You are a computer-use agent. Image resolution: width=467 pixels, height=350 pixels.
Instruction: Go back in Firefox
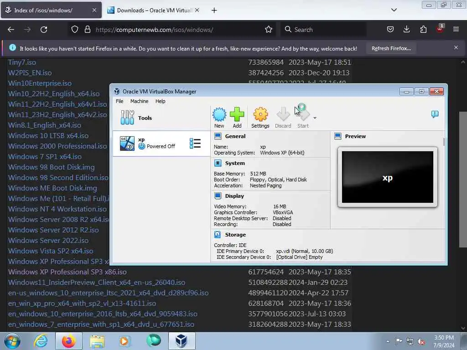click(11, 30)
